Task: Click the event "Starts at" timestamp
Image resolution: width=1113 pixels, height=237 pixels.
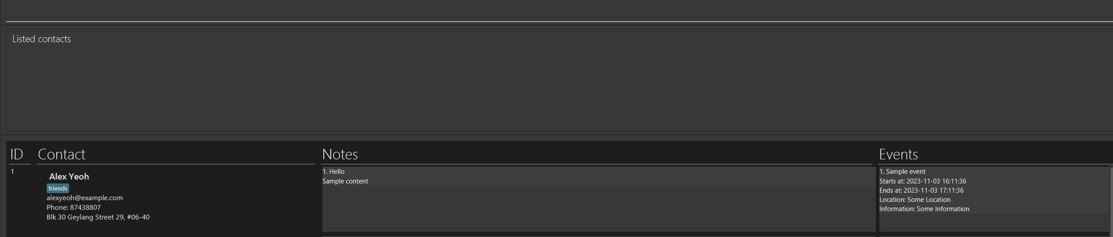Action: tap(923, 181)
